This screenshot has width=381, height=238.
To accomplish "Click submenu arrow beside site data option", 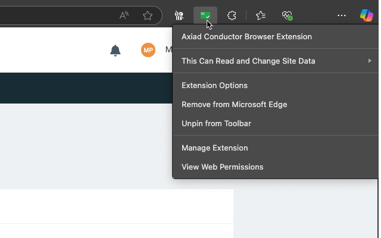I will pyautogui.click(x=370, y=61).
